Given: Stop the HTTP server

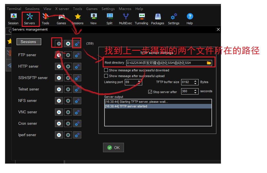Looking at the screenshot, I should point(68,67).
